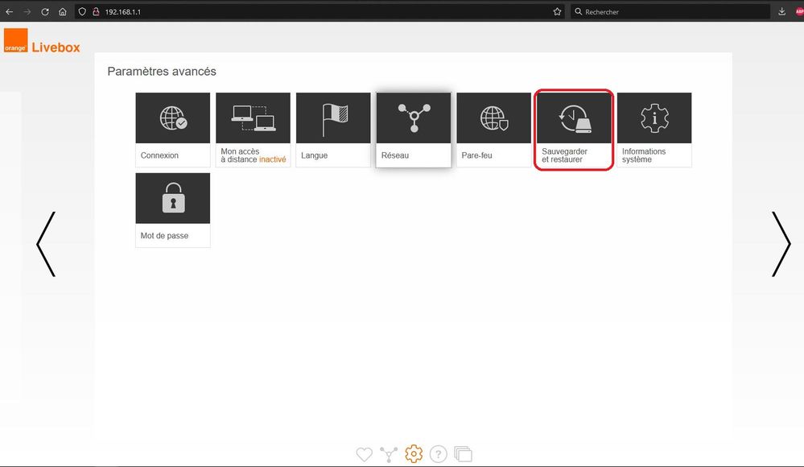The height and width of the screenshot is (467, 804).
Task: Open the Connexion settings tile
Action: point(172,129)
